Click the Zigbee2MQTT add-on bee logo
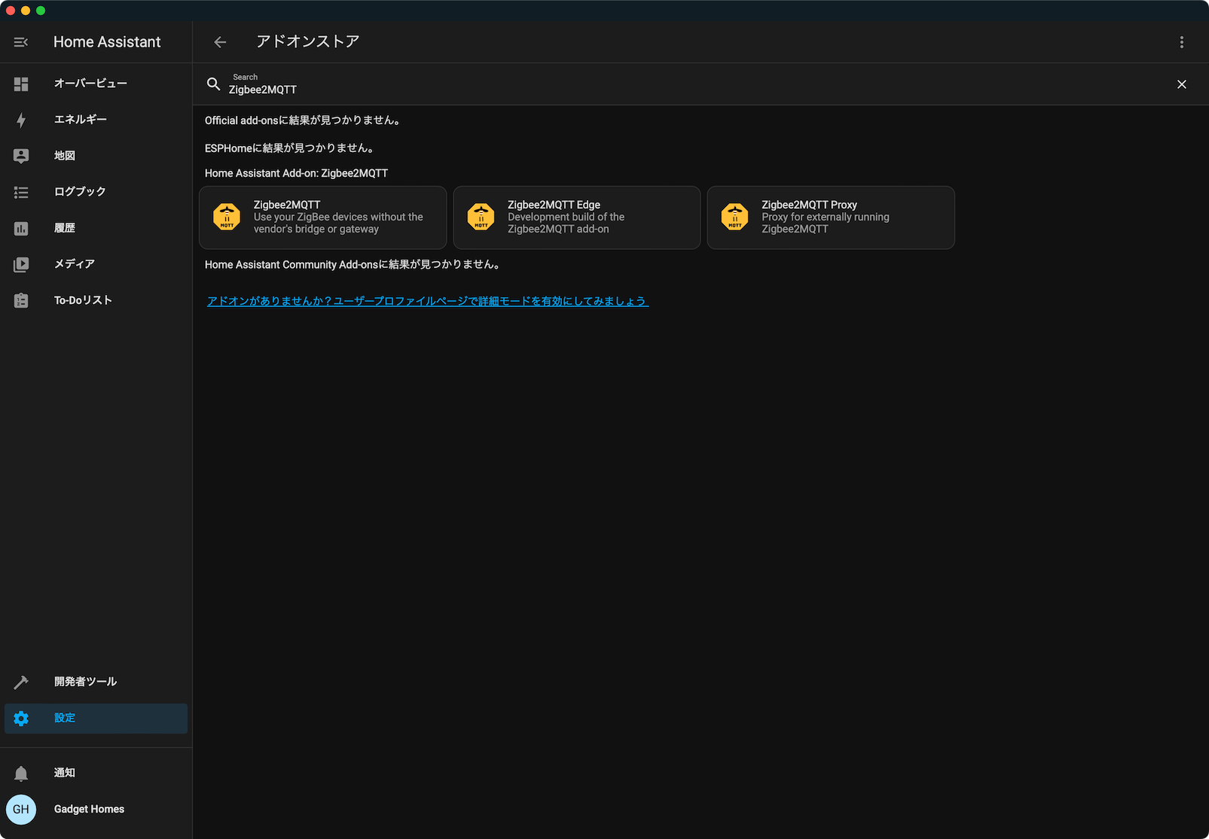The width and height of the screenshot is (1209, 839). coord(227,217)
